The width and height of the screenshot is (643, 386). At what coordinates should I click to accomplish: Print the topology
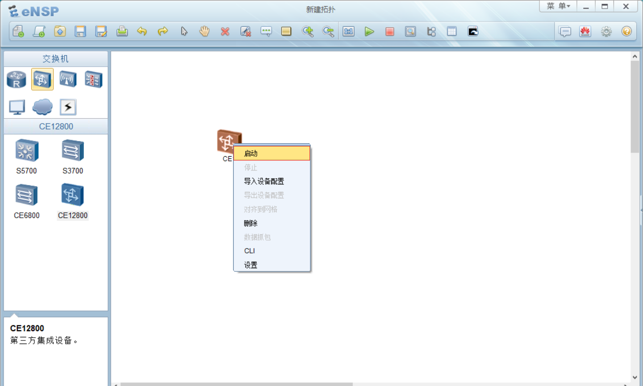click(122, 31)
